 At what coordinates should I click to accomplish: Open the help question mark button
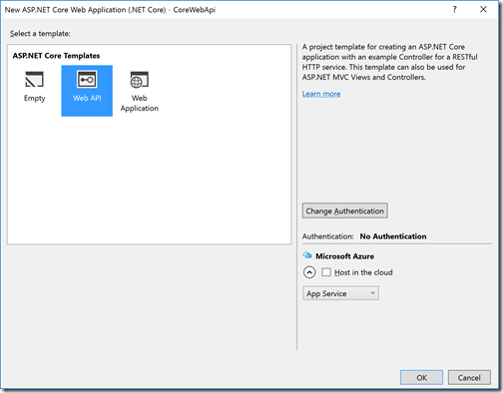[x=454, y=10]
